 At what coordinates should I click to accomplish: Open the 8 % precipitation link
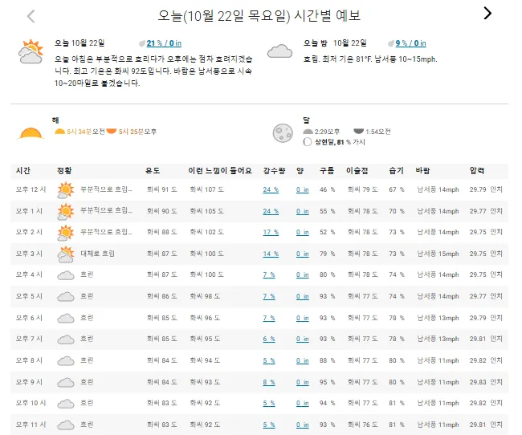269,382
